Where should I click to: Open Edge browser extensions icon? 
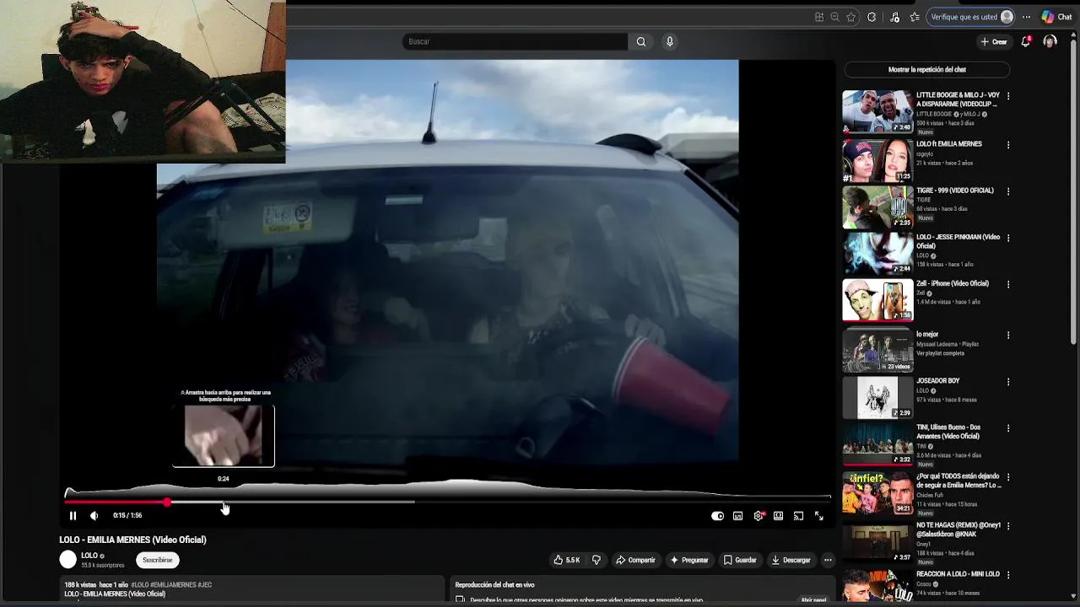coord(872,17)
